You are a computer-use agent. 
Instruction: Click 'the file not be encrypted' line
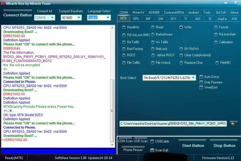(22, 65)
